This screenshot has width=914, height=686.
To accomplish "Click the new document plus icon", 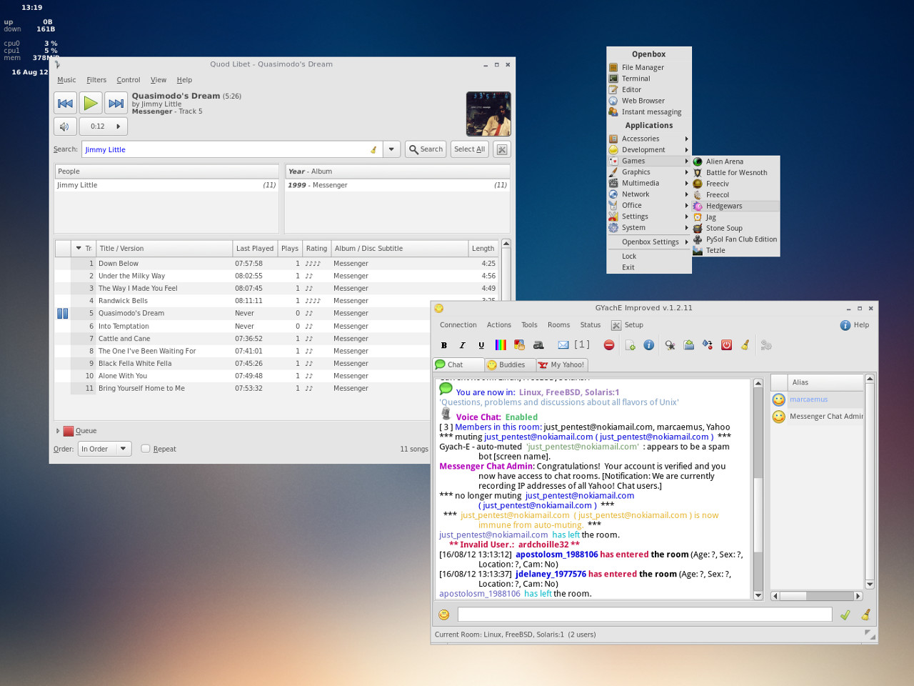I will point(630,345).
